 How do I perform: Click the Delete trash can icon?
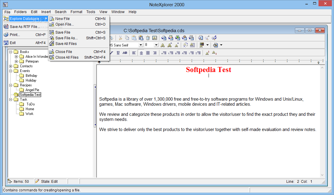148,38
